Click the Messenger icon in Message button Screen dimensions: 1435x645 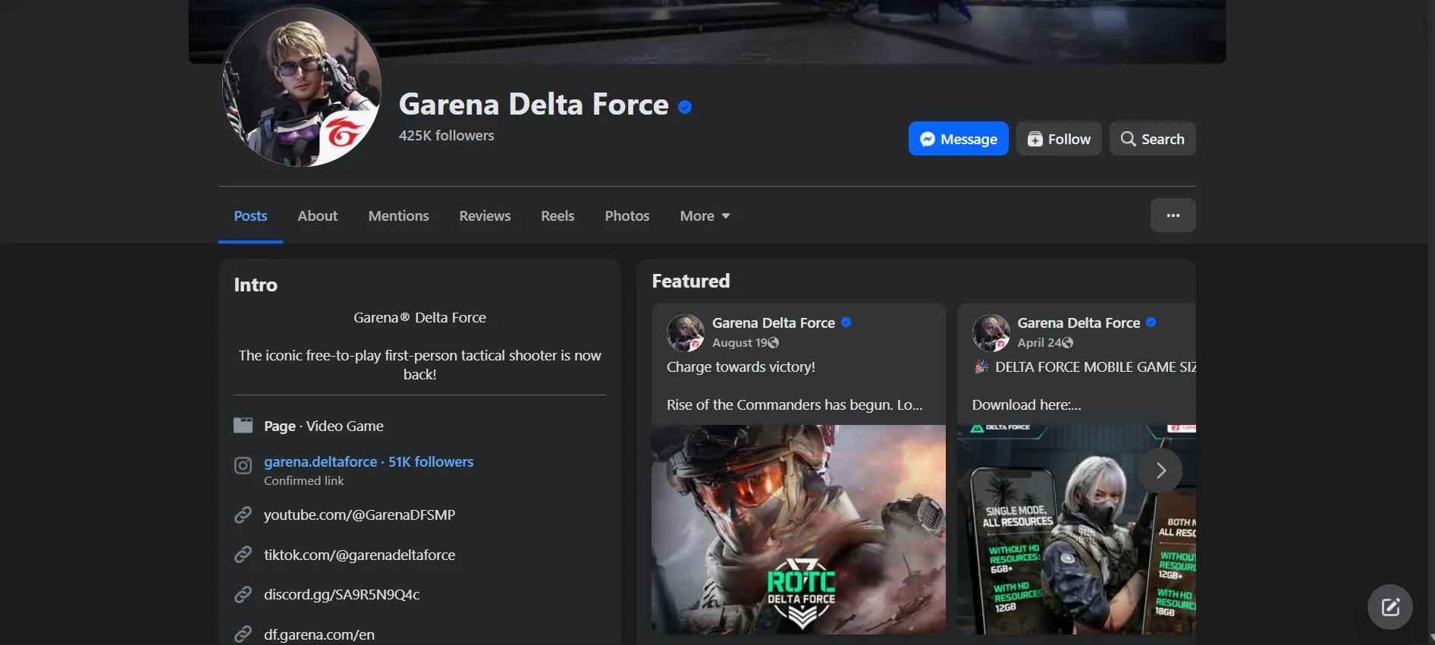pyautogui.click(x=927, y=139)
